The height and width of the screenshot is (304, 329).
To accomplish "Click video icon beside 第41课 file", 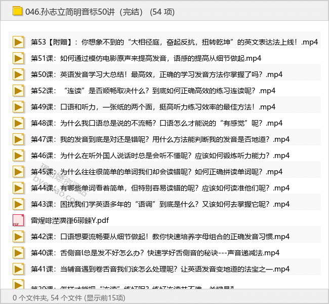I will (18, 269).
